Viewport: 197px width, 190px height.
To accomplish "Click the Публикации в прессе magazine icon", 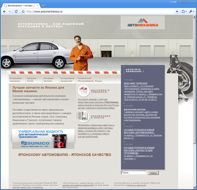I will (x=83, y=116).
